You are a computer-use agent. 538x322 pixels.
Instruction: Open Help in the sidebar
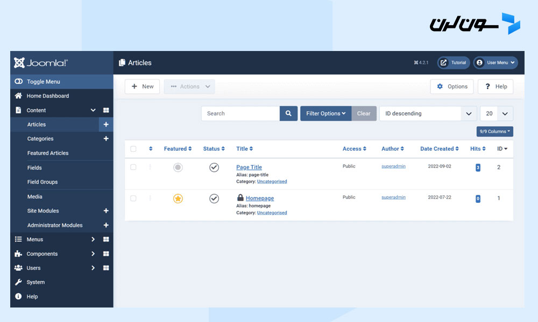32,297
